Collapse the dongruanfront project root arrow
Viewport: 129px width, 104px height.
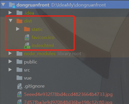pyautogui.click(x=3, y=4)
